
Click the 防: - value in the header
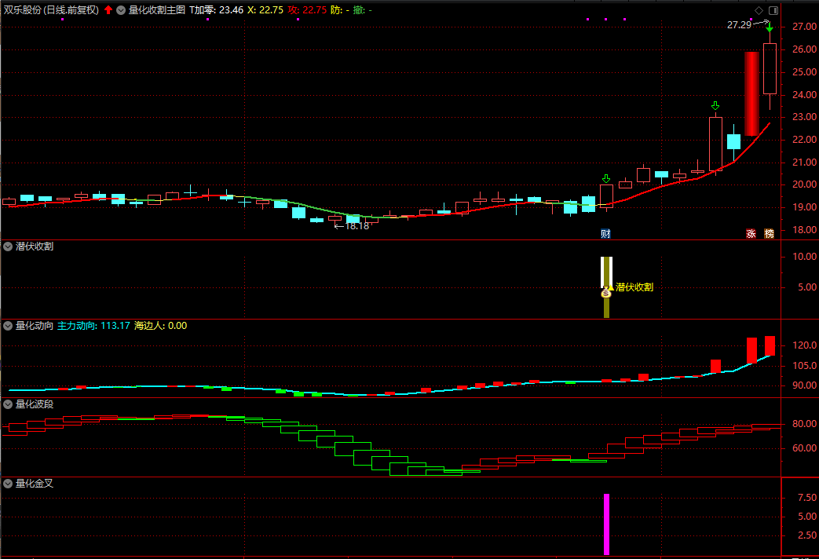(340, 10)
